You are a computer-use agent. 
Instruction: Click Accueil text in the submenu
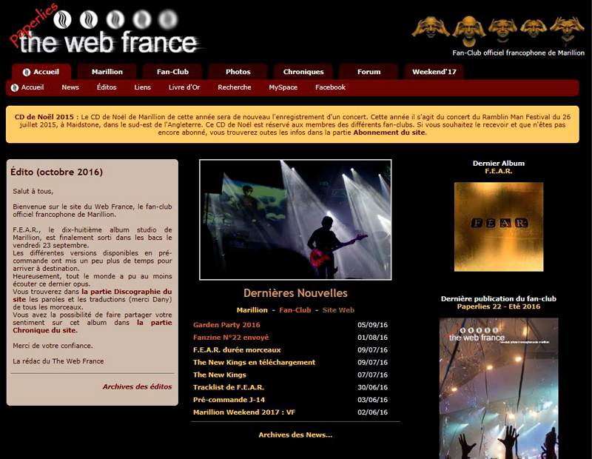coord(33,87)
